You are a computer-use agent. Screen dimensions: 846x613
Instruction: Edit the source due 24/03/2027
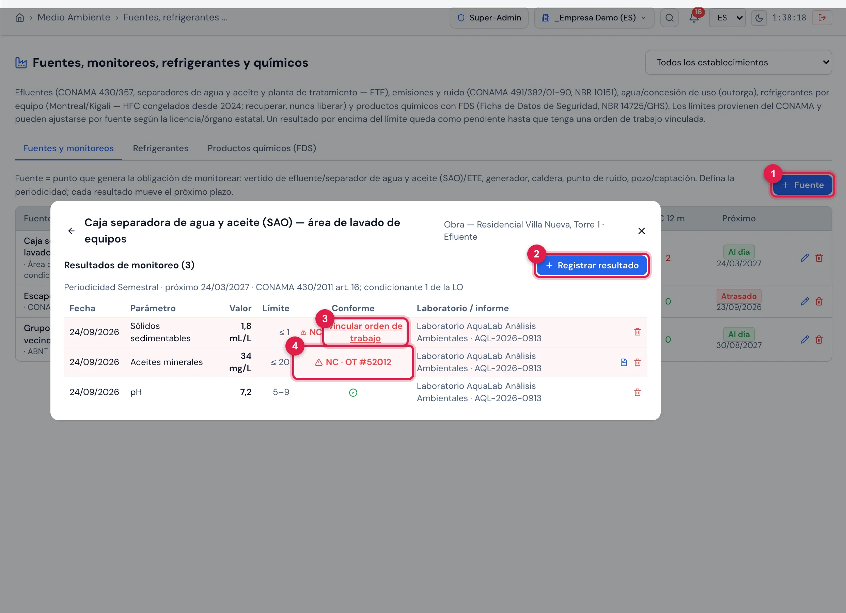[804, 258]
